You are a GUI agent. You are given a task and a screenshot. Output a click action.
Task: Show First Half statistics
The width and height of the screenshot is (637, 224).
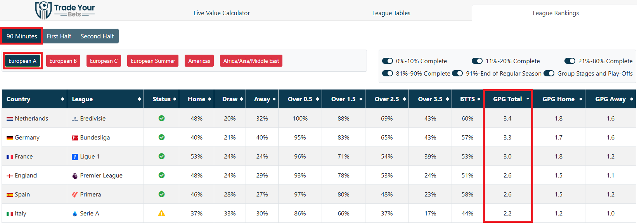click(x=59, y=36)
